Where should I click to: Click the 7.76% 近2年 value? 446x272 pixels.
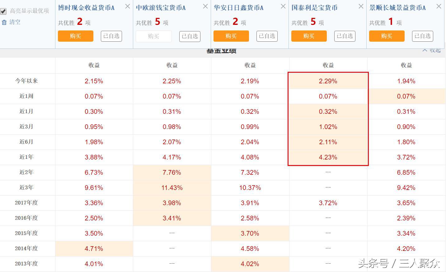pyautogui.click(x=172, y=173)
